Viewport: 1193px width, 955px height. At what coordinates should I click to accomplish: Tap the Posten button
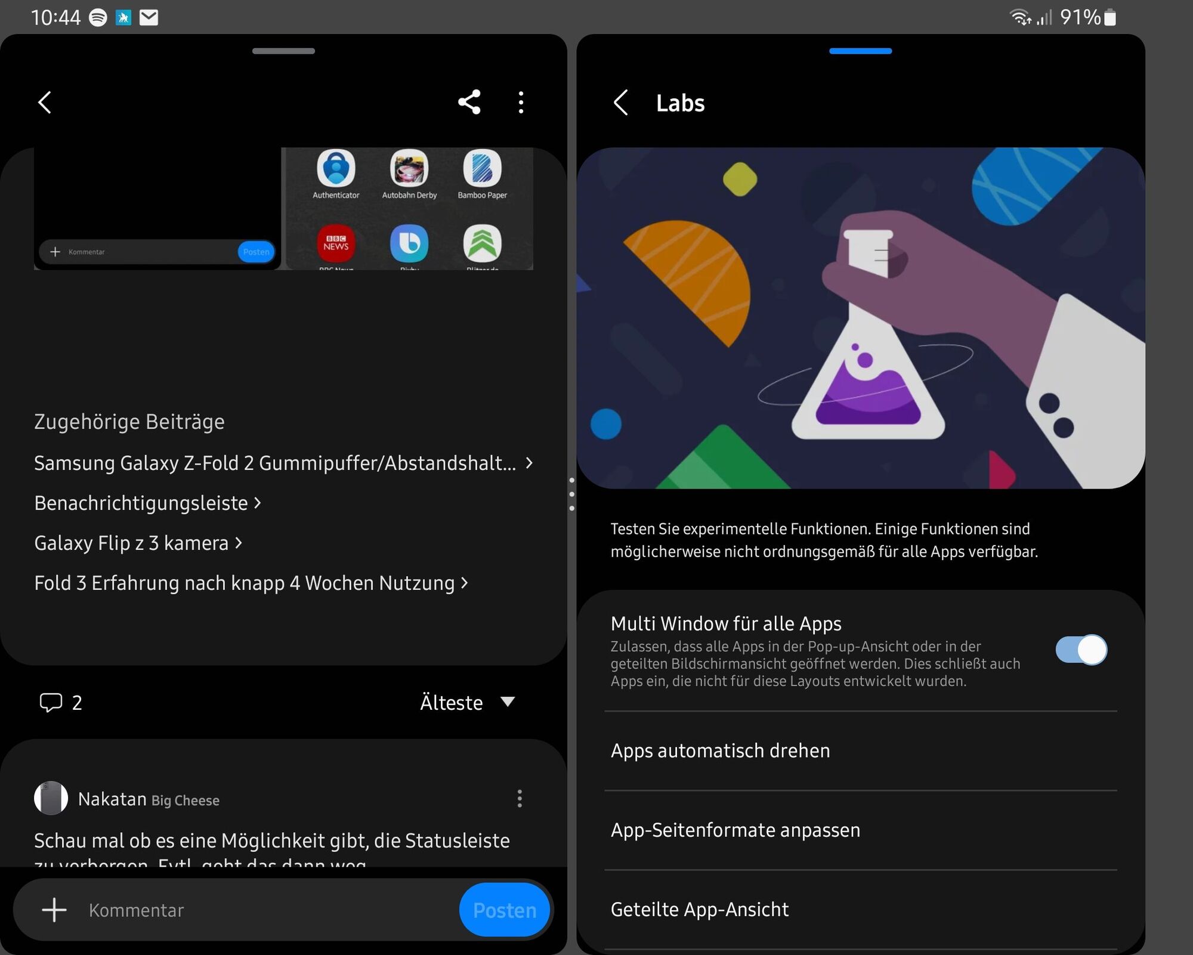click(x=505, y=910)
